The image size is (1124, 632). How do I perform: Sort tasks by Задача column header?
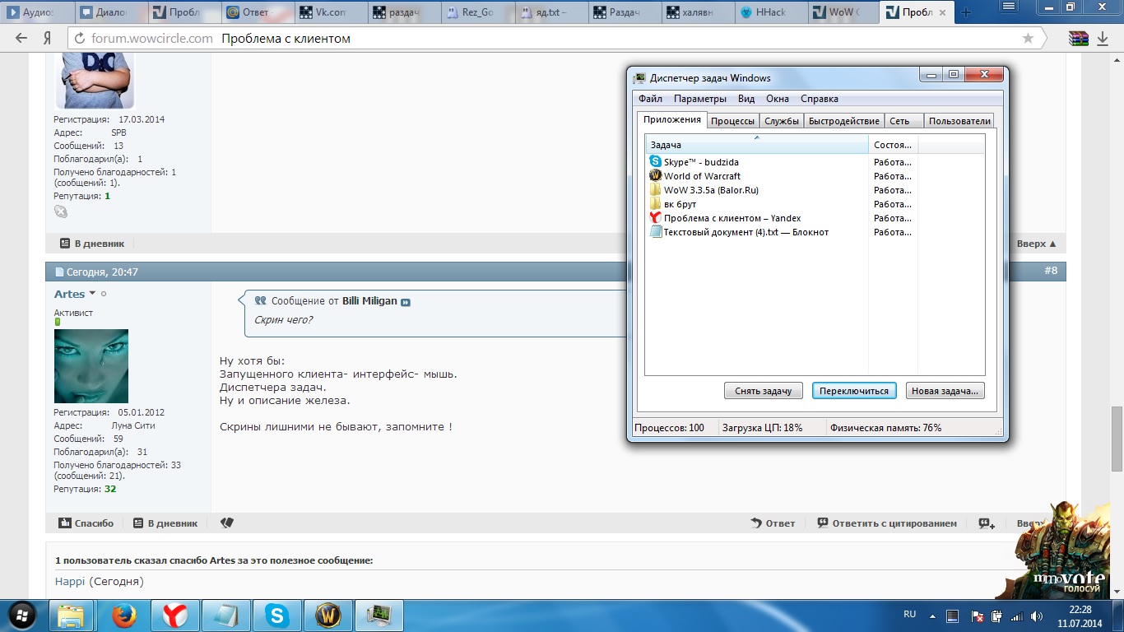coord(757,145)
